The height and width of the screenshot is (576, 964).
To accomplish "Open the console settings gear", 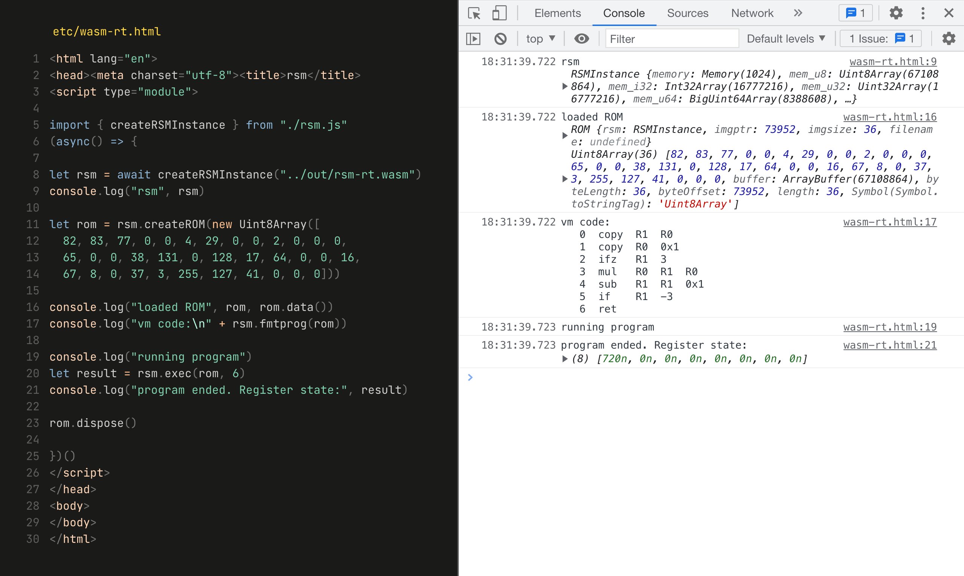I will click(x=948, y=38).
